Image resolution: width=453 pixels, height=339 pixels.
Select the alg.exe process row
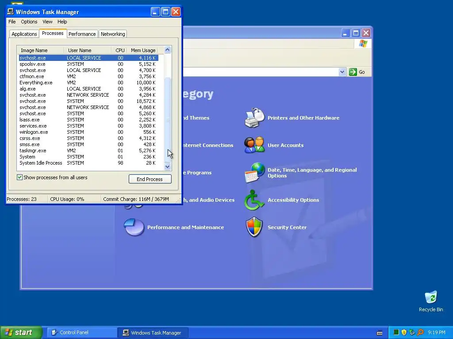coord(88,89)
